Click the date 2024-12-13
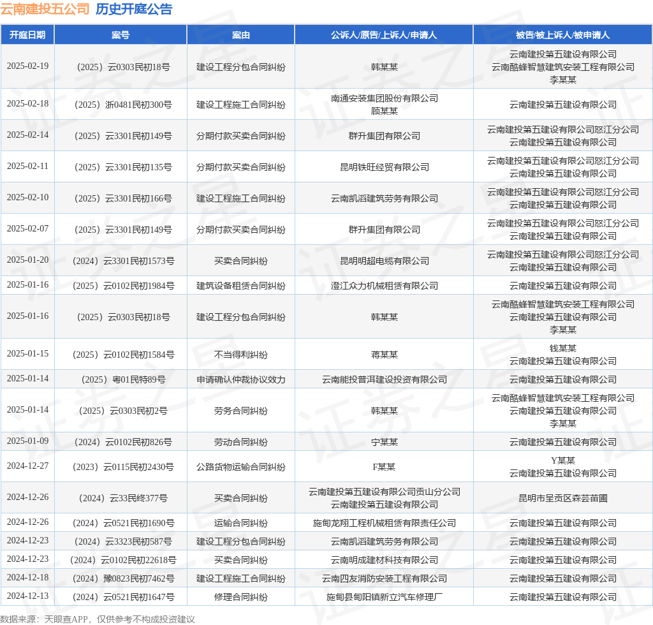 click(x=27, y=596)
